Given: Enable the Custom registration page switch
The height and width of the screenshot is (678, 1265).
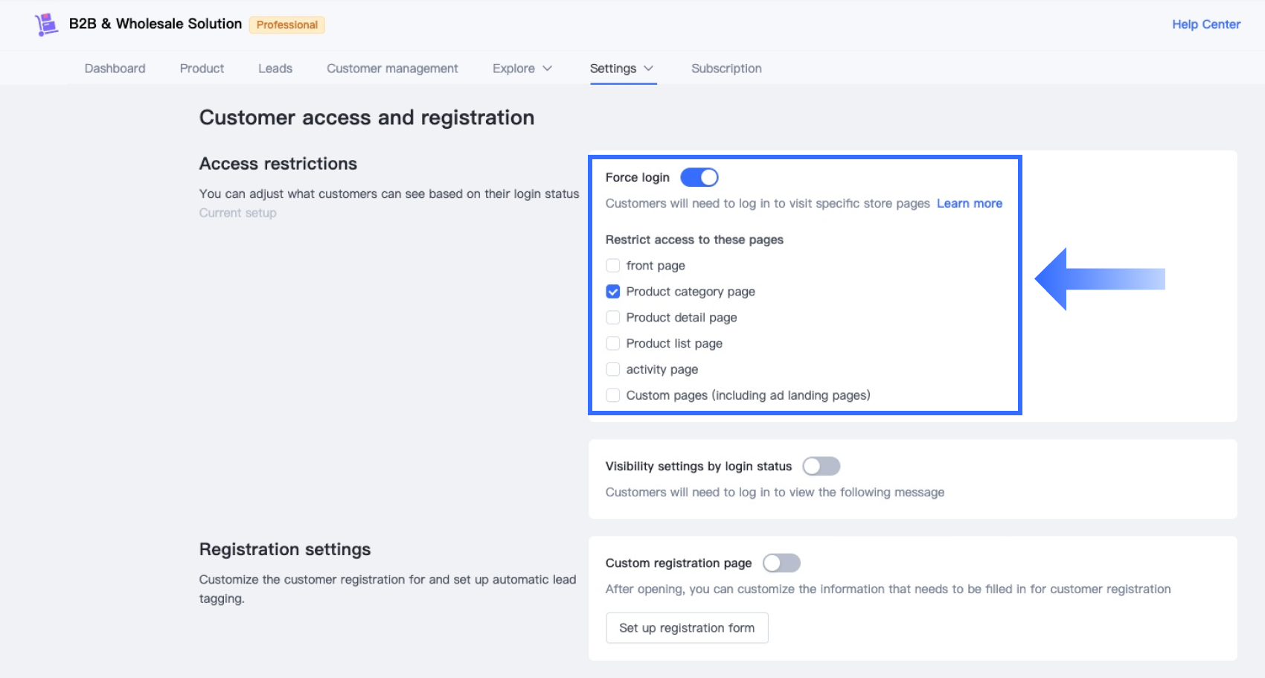Looking at the screenshot, I should (x=781, y=563).
